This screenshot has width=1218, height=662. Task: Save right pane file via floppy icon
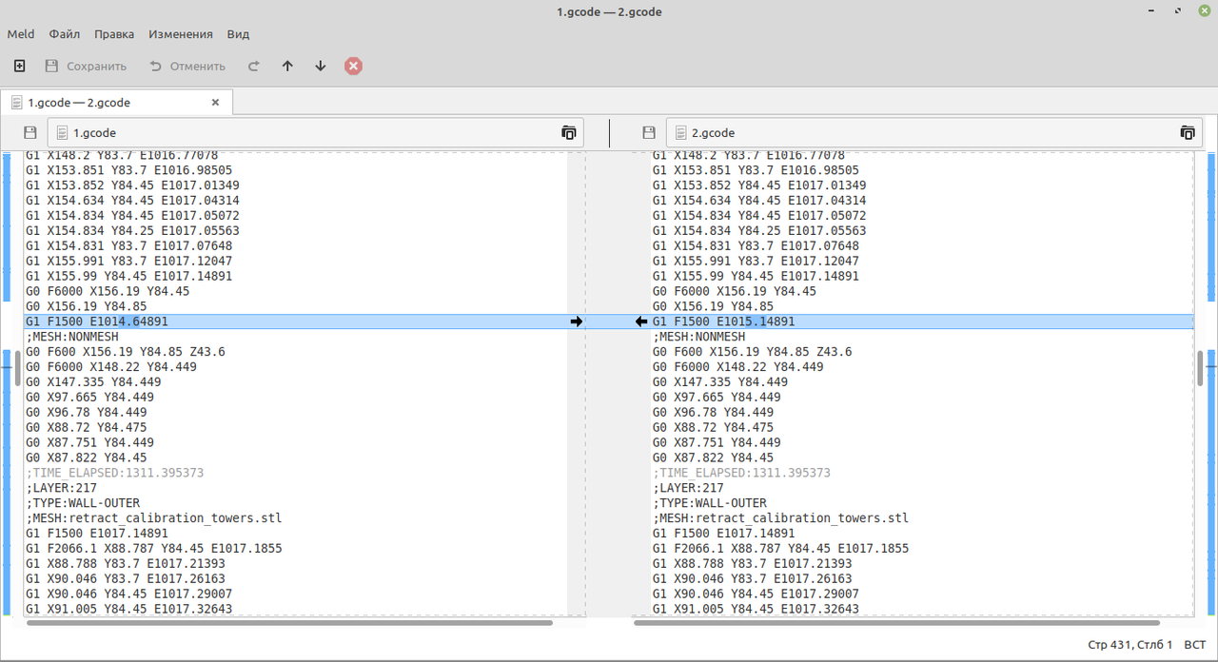click(649, 132)
